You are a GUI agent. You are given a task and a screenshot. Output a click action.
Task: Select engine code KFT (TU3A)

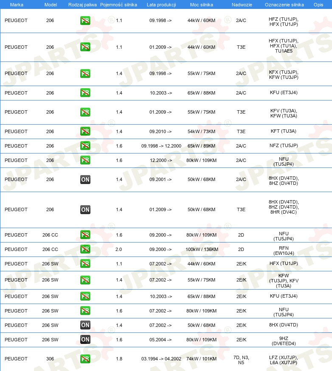point(284,131)
